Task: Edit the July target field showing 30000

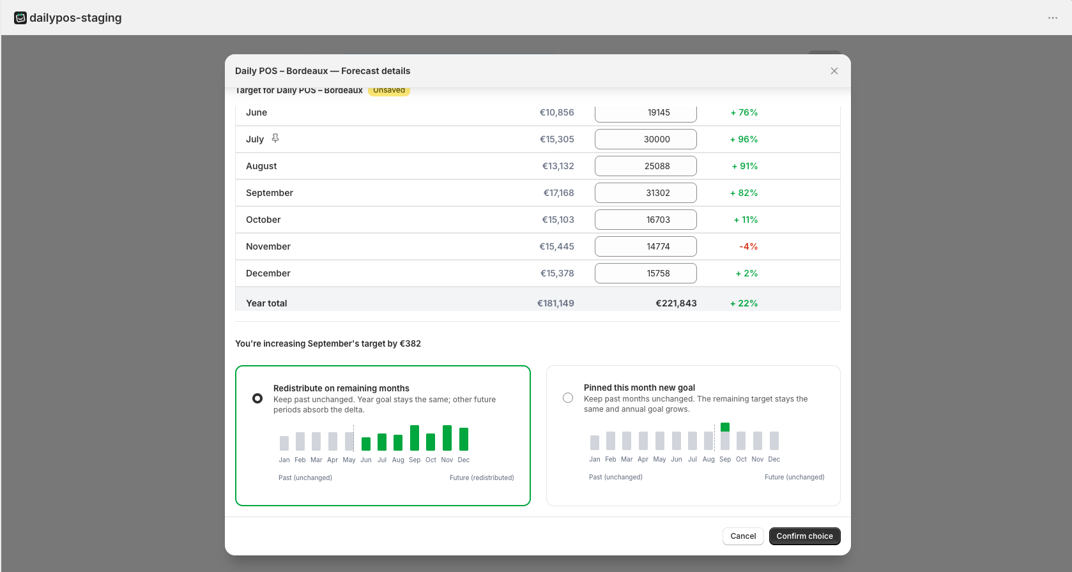Action: (x=645, y=139)
